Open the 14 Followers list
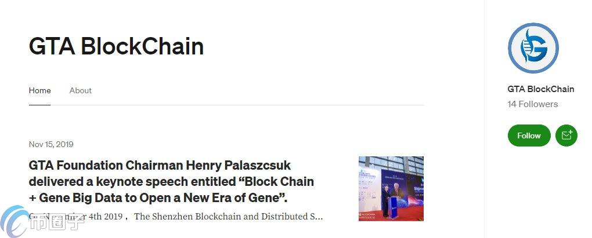This screenshot has width=592, height=238. pyautogui.click(x=532, y=104)
